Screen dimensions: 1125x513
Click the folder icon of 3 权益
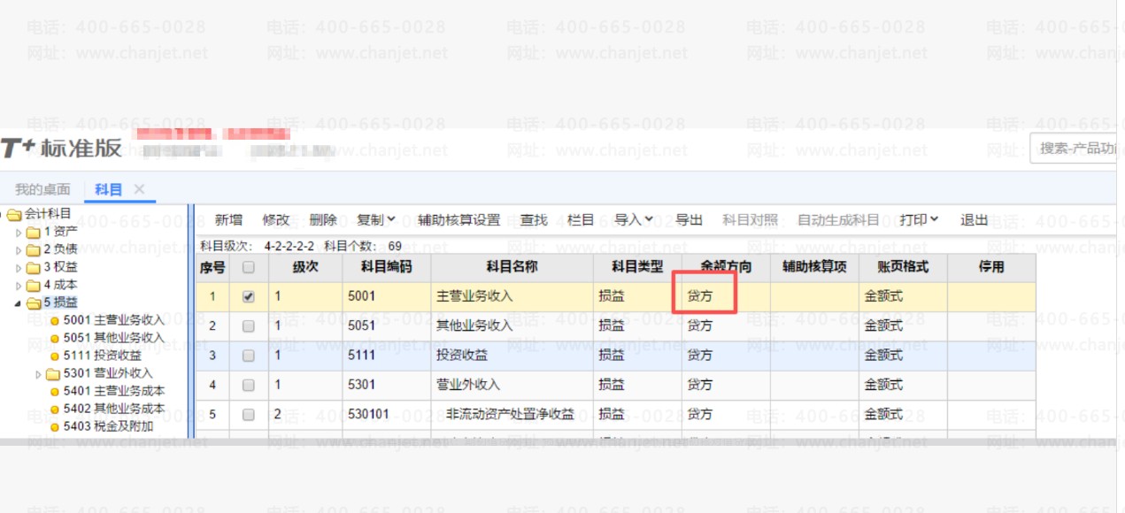pyautogui.click(x=33, y=267)
